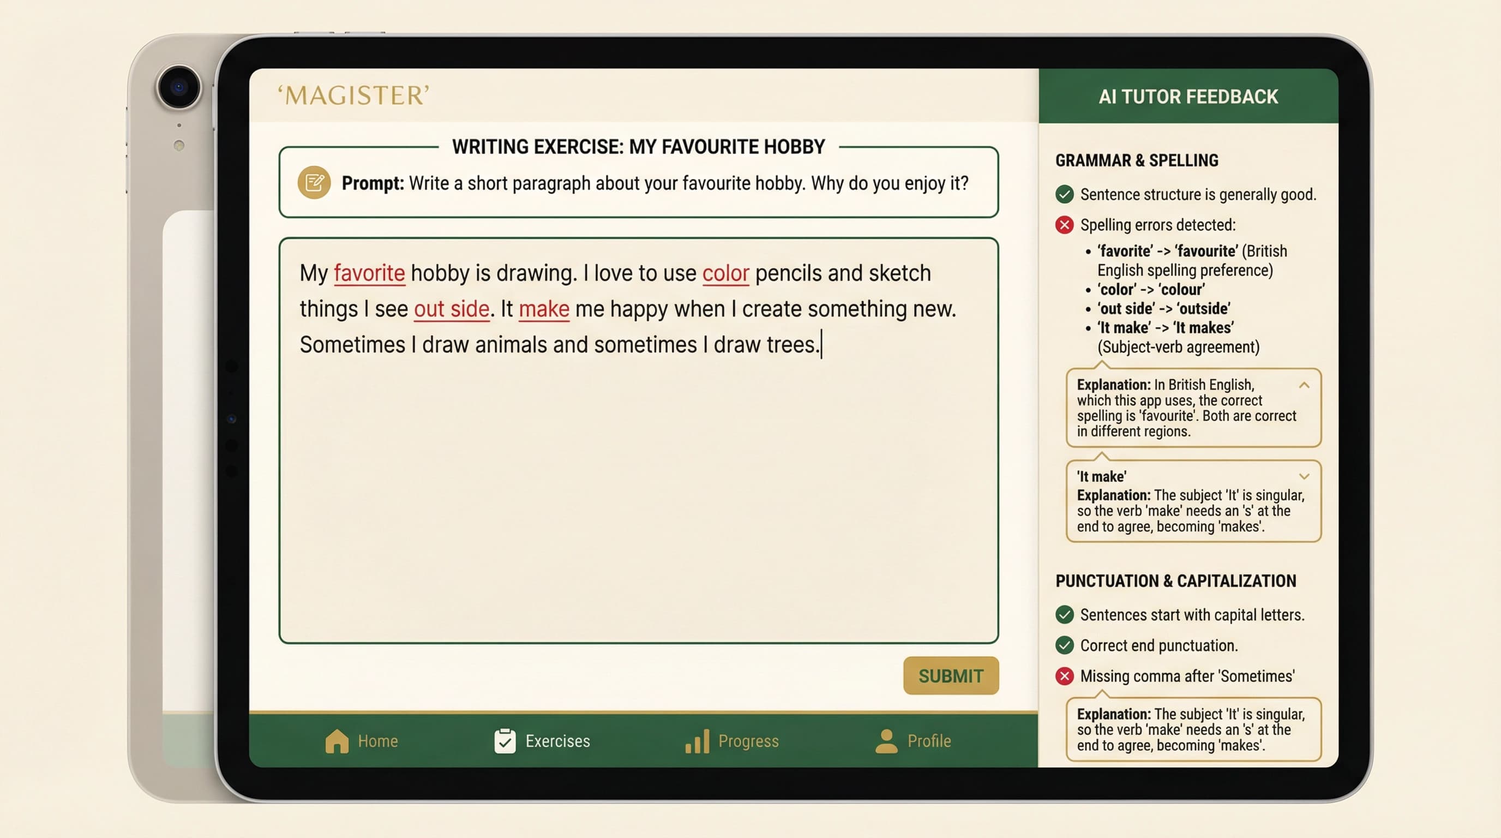
Task: Submit the writing exercise
Action: [951, 676]
